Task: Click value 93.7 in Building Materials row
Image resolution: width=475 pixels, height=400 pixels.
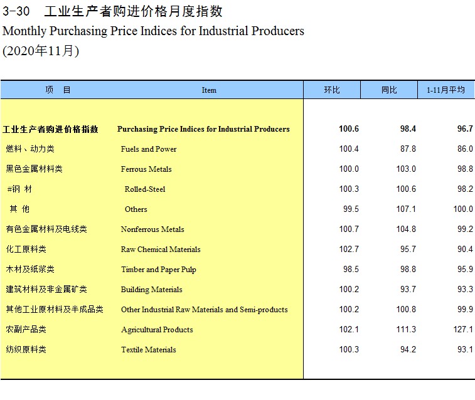Action: pyautogui.click(x=408, y=289)
